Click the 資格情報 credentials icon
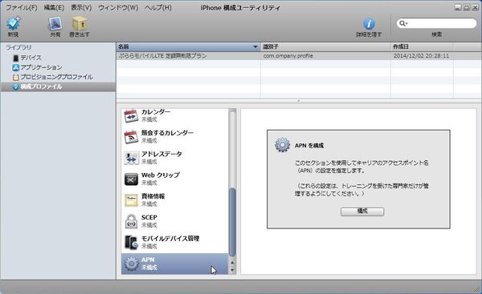The image size is (482, 294). tap(131, 200)
